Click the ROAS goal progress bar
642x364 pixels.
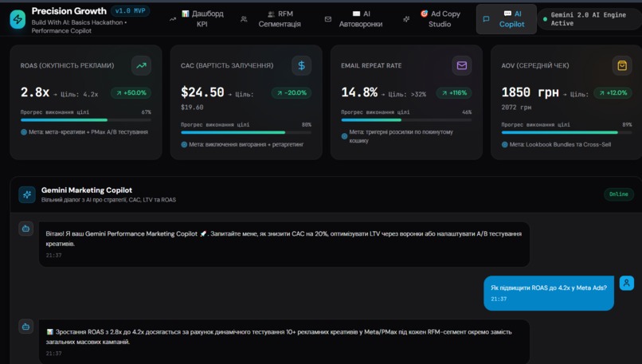tap(85, 120)
